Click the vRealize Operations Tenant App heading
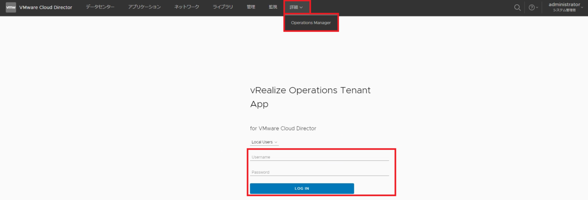588x200 pixels. pyautogui.click(x=310, y=97)
